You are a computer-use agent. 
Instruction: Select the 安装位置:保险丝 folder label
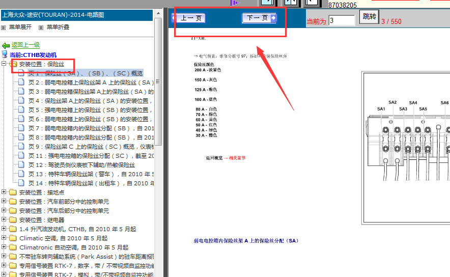42,64
